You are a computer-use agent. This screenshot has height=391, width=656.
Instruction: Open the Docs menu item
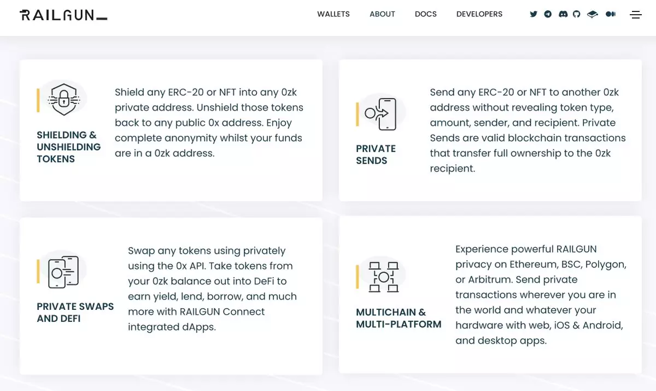tap(426, 14)
